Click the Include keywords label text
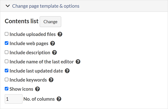 click(x=28, y=80)
